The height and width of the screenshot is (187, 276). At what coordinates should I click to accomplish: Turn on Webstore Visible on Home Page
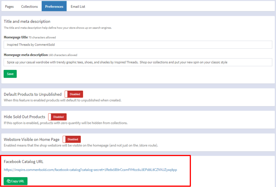72,139
